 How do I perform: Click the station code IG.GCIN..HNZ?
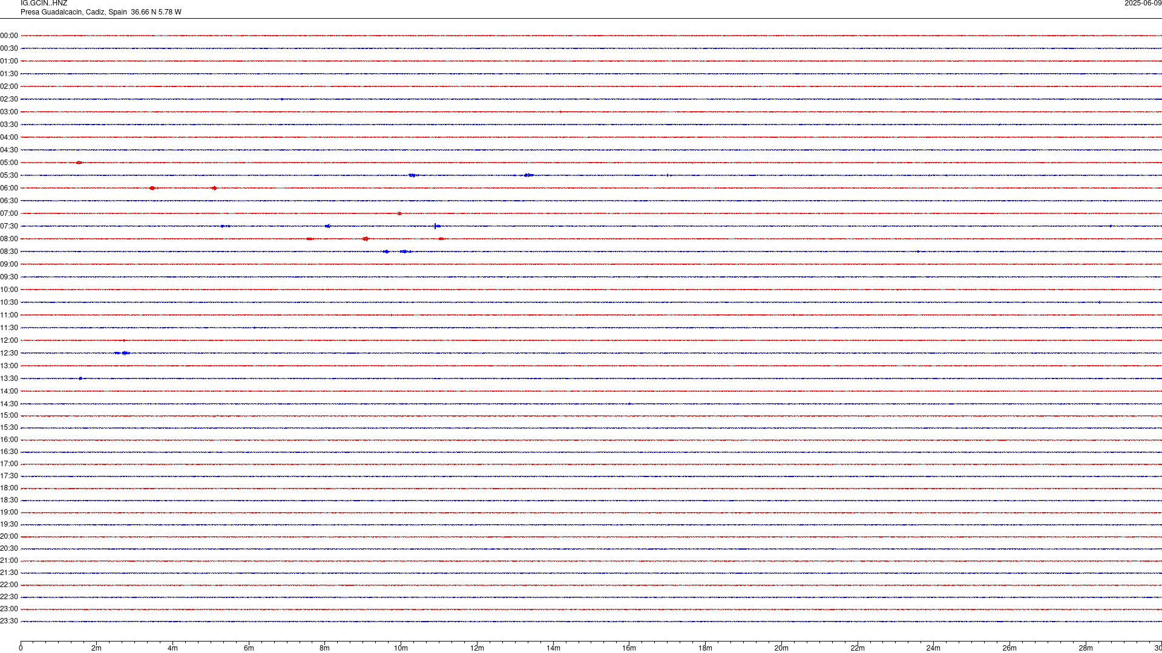tap(44, 4)
